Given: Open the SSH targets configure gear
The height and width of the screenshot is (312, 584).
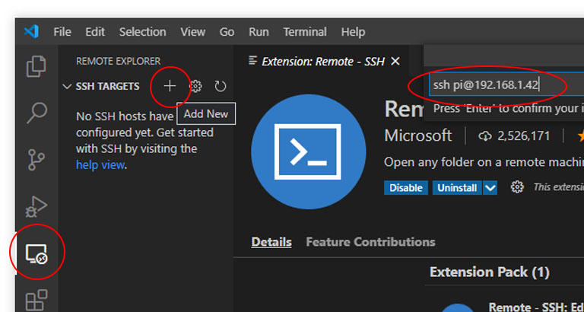Looking at the screenshot, I should (x=195, y=87).
